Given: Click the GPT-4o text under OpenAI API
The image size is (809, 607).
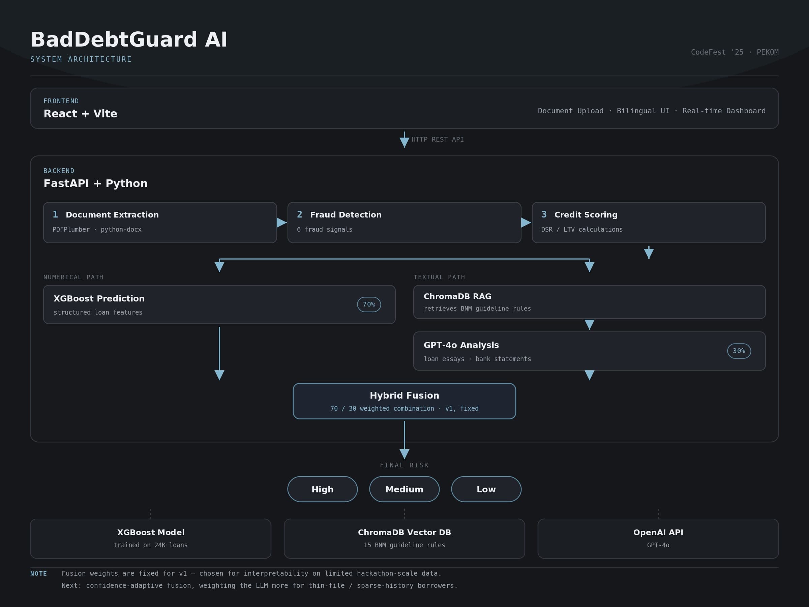Looking at the screenshot, I should coord(658,545).
